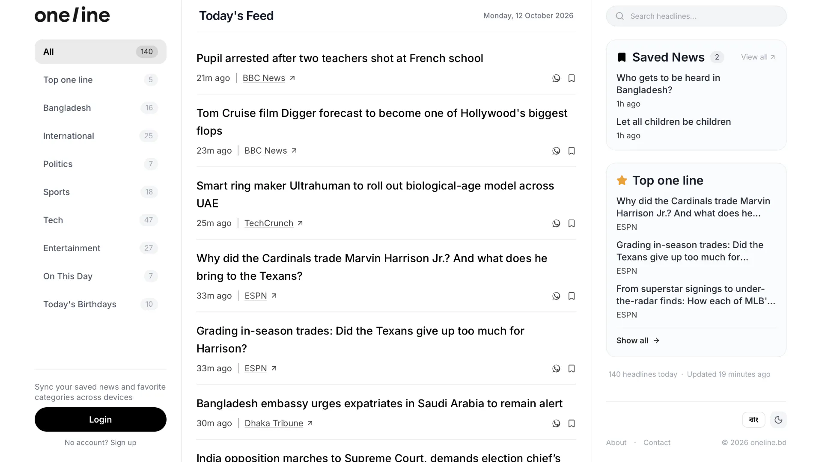Bookmark the Ultrahuman smart ring headline

(572, 224)
